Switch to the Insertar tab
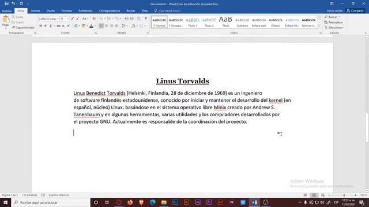369x207 pixels. click(x=35, y=11)
